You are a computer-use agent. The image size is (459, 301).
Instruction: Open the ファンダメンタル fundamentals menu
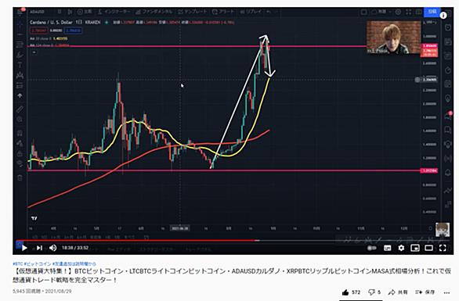click(x=154, y=12)
